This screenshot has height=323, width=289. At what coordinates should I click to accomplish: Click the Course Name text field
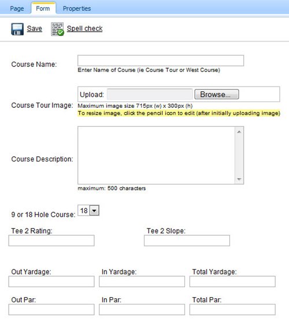(x=161, y=61)
